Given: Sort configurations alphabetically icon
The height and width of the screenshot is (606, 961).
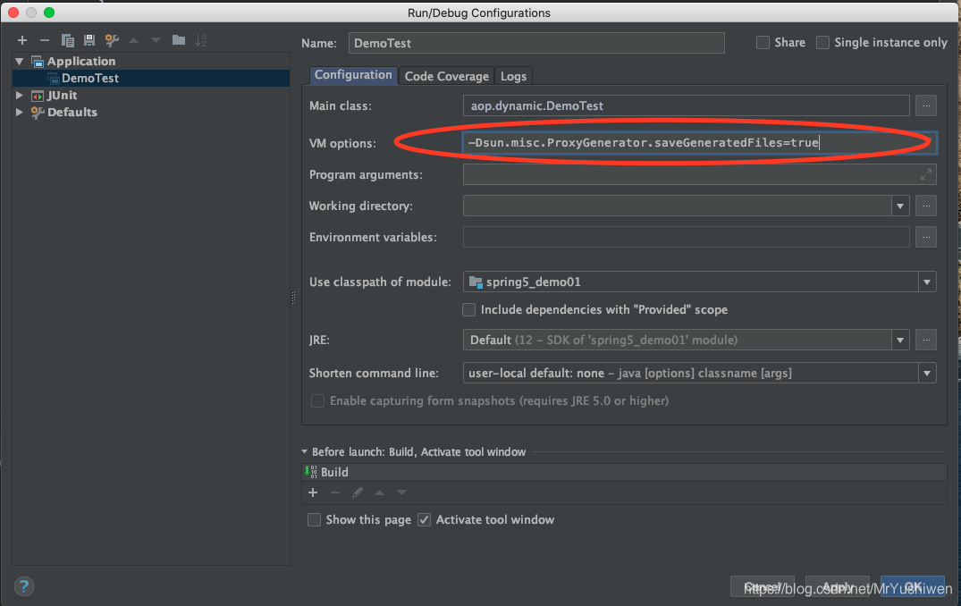Looking at the screenshot, I should pos(201,40).
